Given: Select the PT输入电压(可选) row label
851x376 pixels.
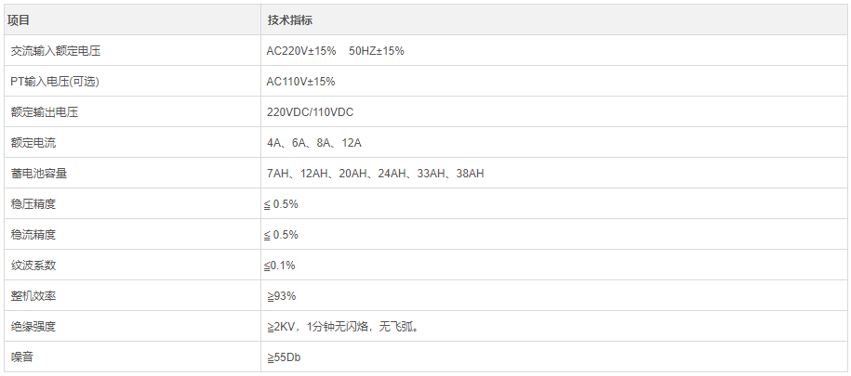Looking at the screenshot, I should point(54,82).
